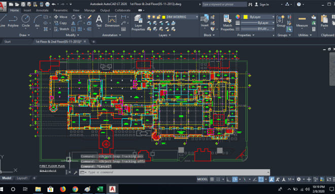Select the Dimension tool

(x=112, y=21)
